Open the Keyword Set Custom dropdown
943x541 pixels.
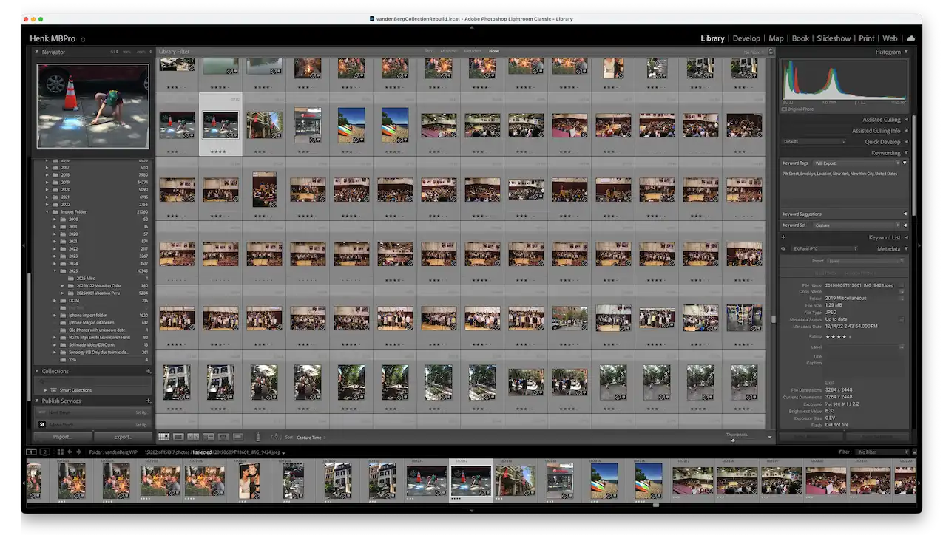[x=856, y=225]
